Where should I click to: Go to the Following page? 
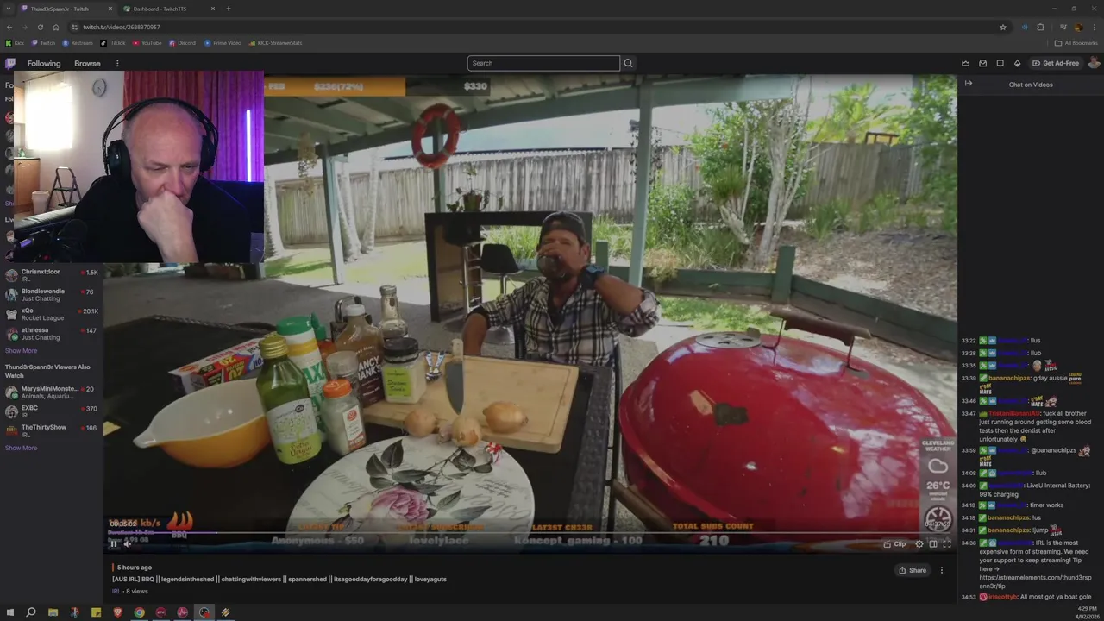click(x=44, y=63)
